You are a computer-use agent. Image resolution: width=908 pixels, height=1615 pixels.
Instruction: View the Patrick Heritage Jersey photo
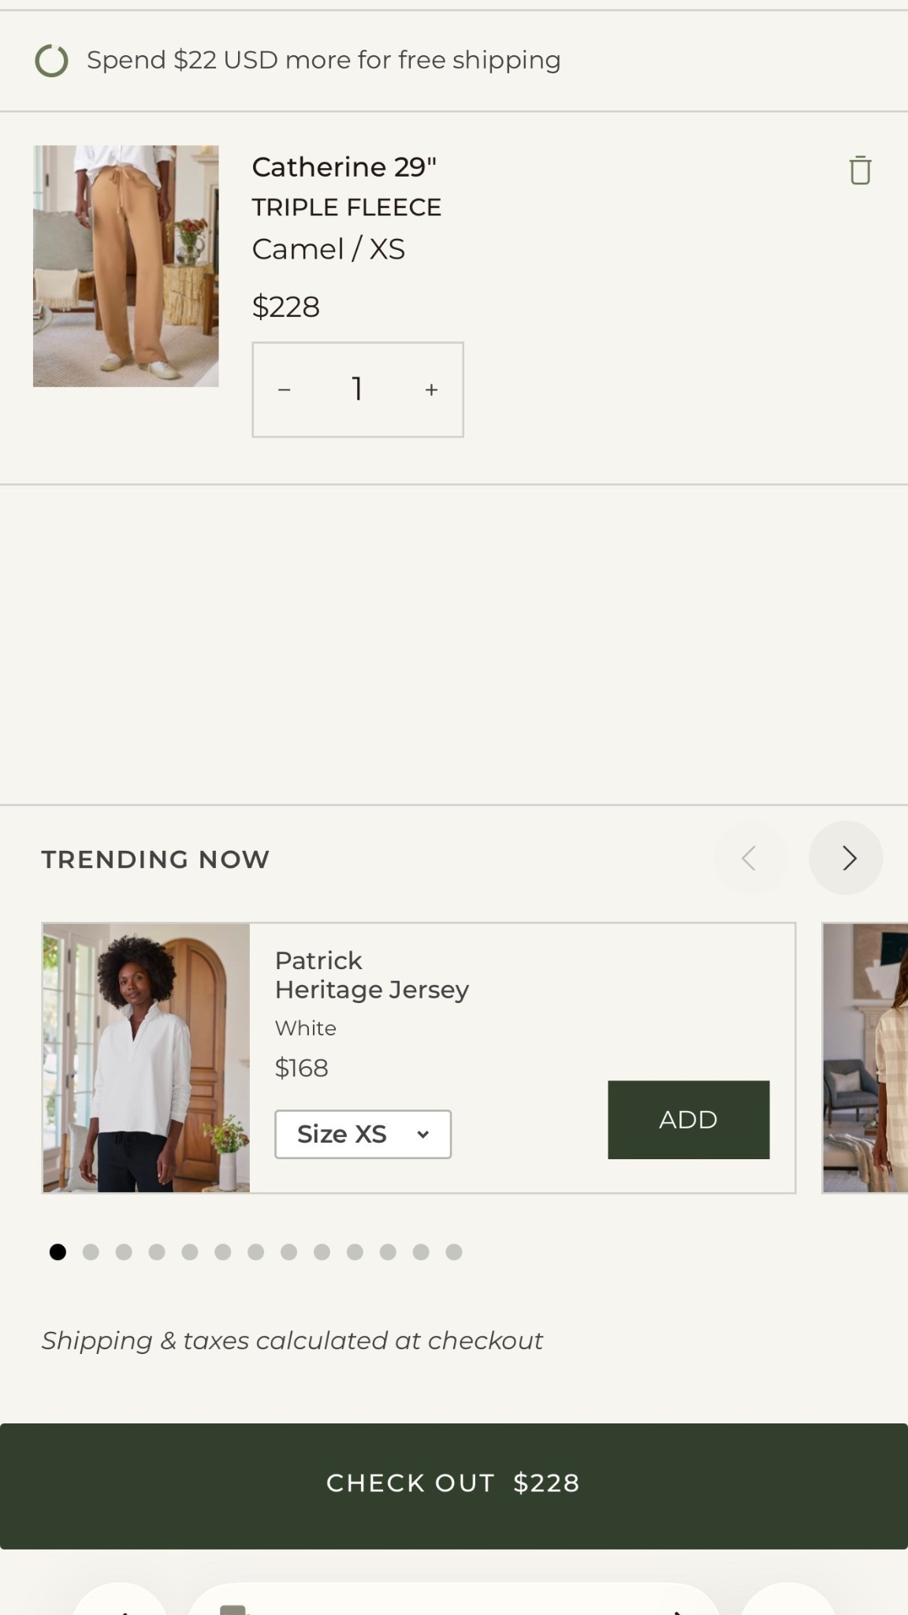(147, 1057)
